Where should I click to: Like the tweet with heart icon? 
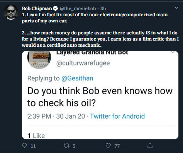[108, 146]
